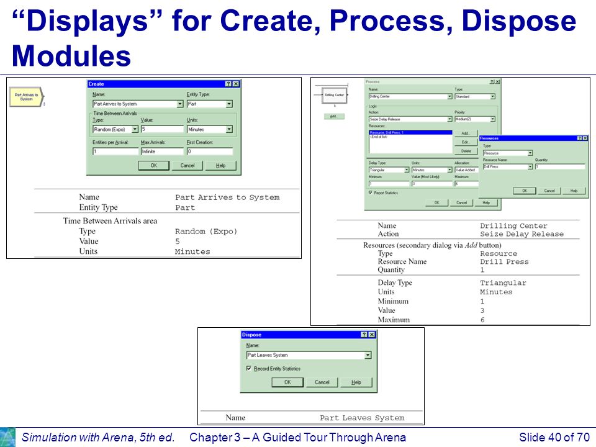Click the Value field containing 5 in the Create dialog
The height and width of the screenshot is (447, 596).
(x=162, y=129)
